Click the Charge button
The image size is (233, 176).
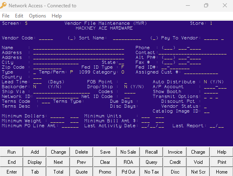point(198,152)
